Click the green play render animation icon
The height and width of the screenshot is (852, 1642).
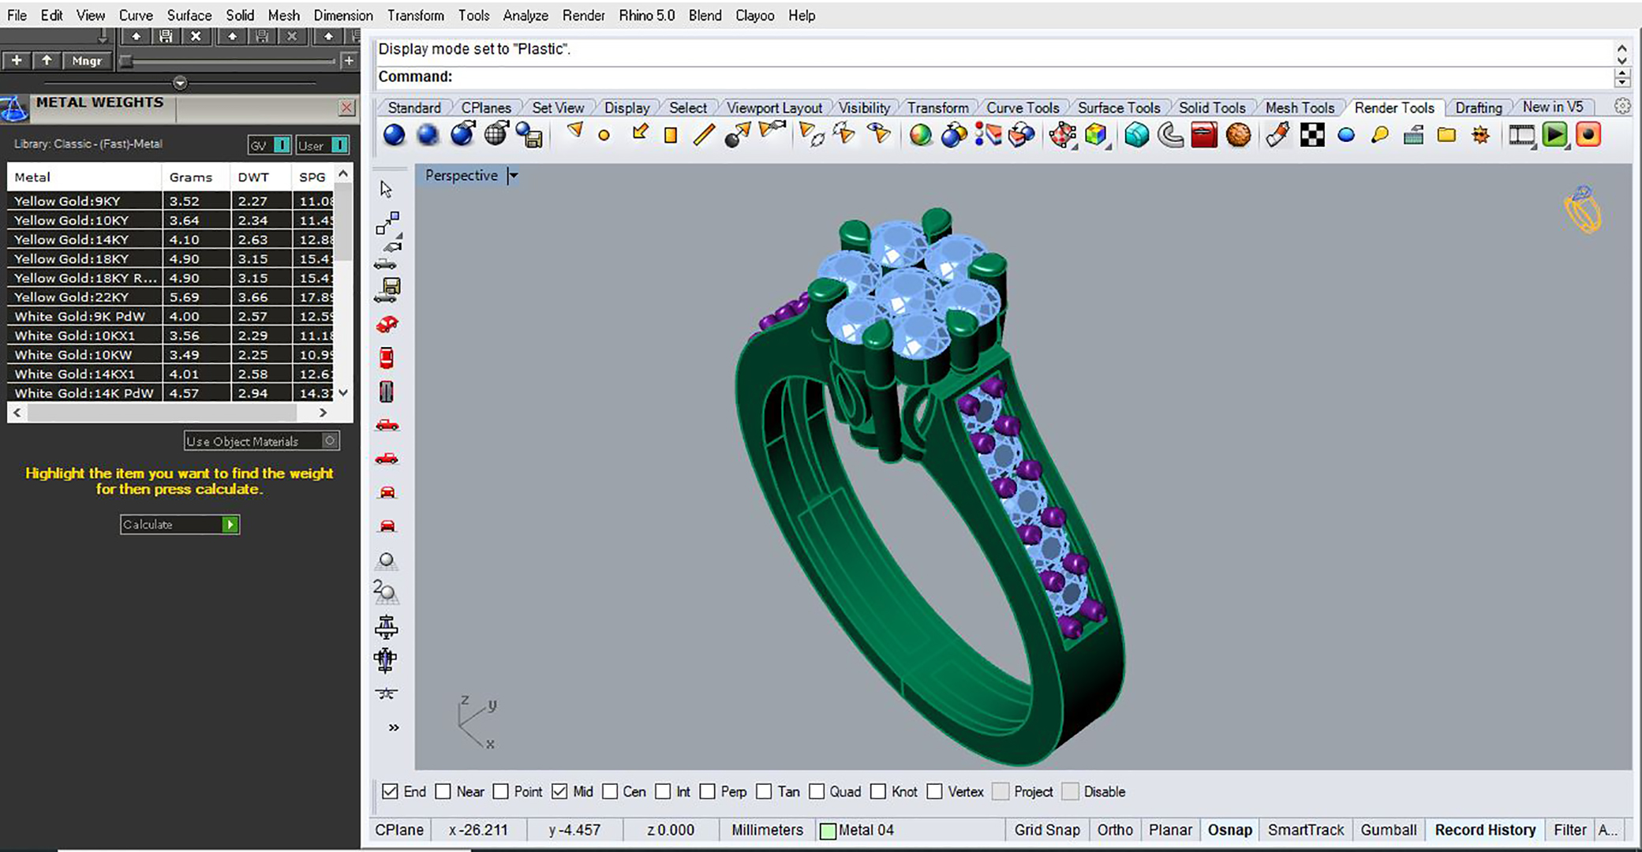point(1556,135)
